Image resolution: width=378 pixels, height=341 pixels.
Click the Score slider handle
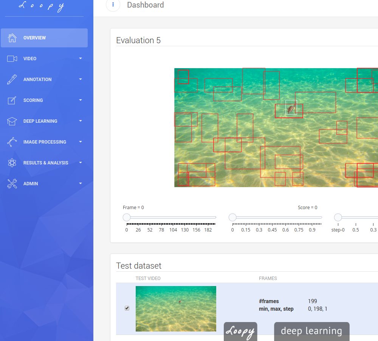coord(232,217)
